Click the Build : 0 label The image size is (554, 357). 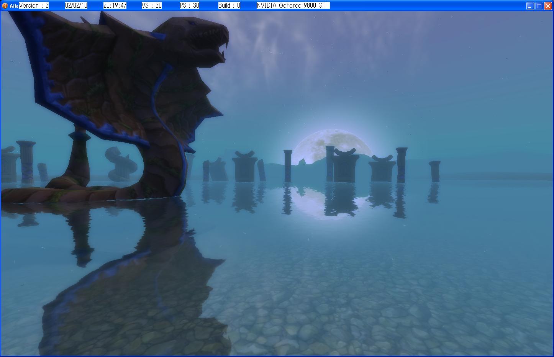click(x=229, y=5)
